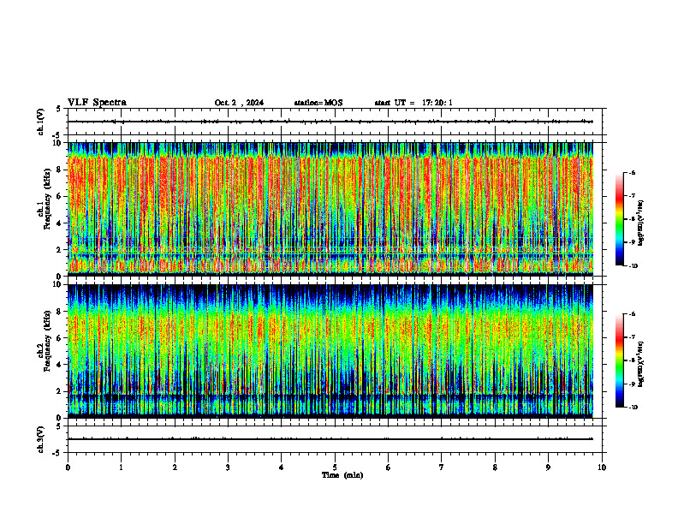
Task: Select the date text "Oct. 2 , 2024"
Action: [239, 103]
